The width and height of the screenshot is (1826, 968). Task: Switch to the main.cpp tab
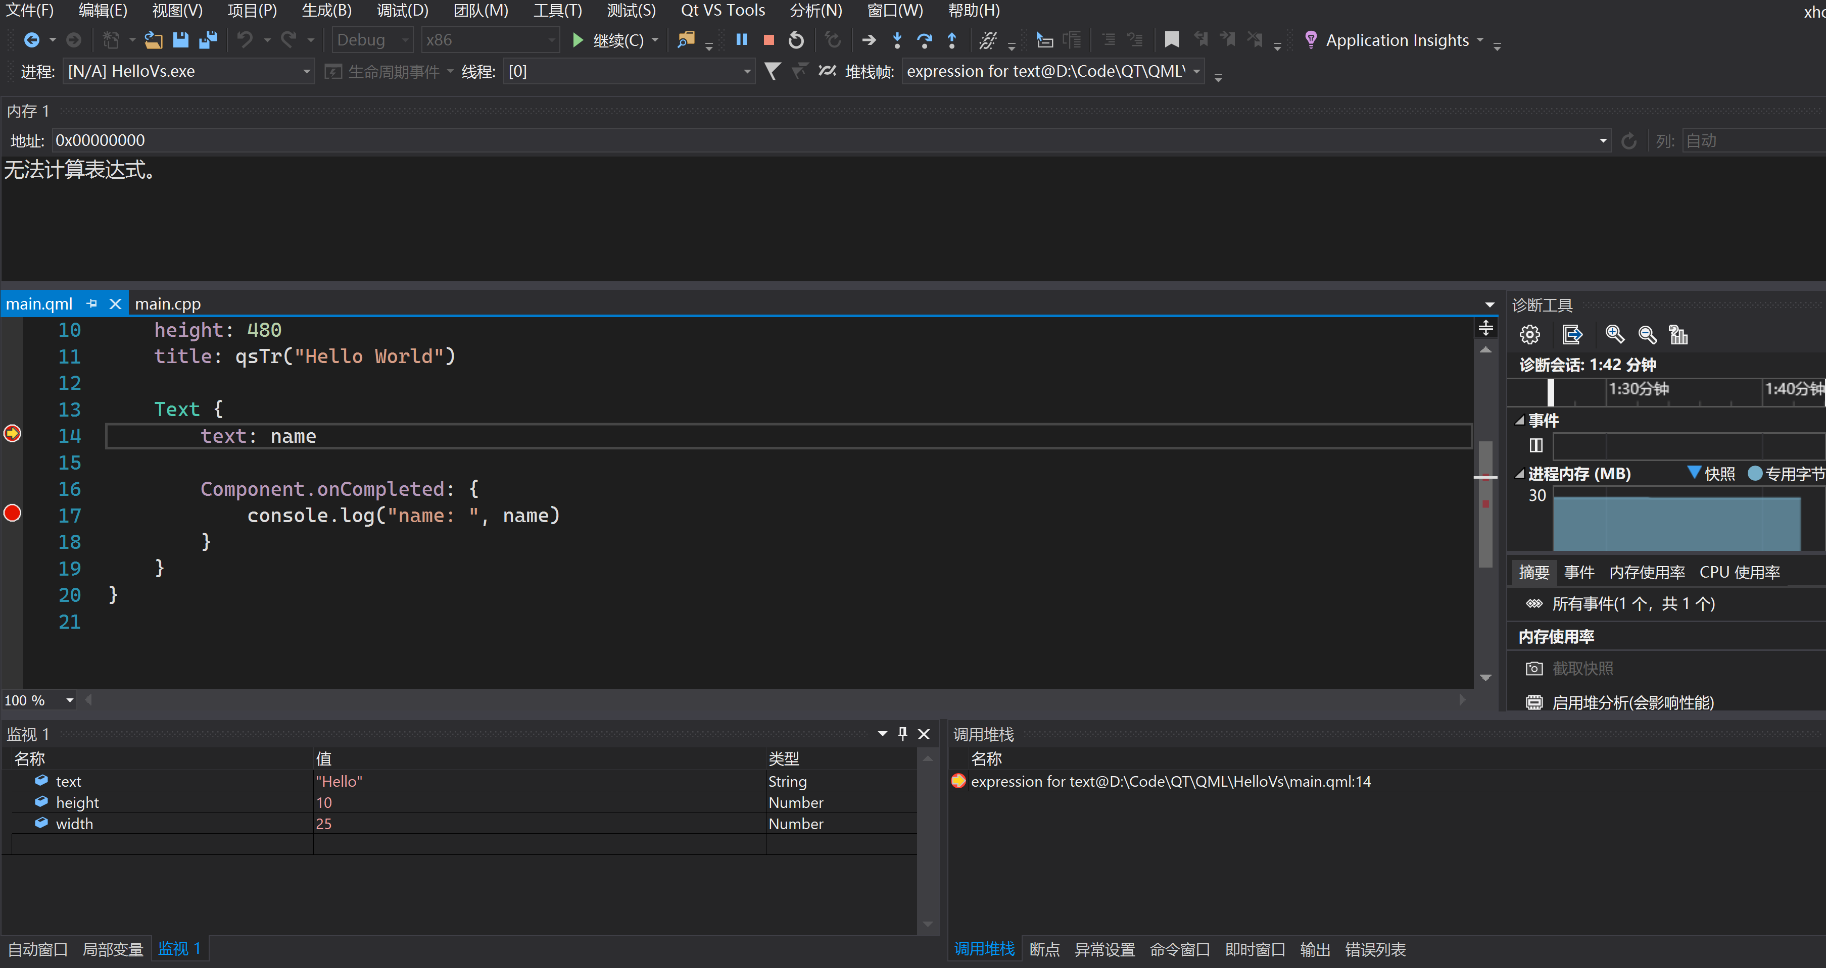(x=167, y=303)
